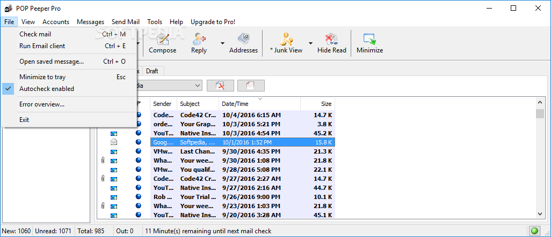Select Run Email client menu entry
This screenshot has width=551, height=237.
coord(69,46)
